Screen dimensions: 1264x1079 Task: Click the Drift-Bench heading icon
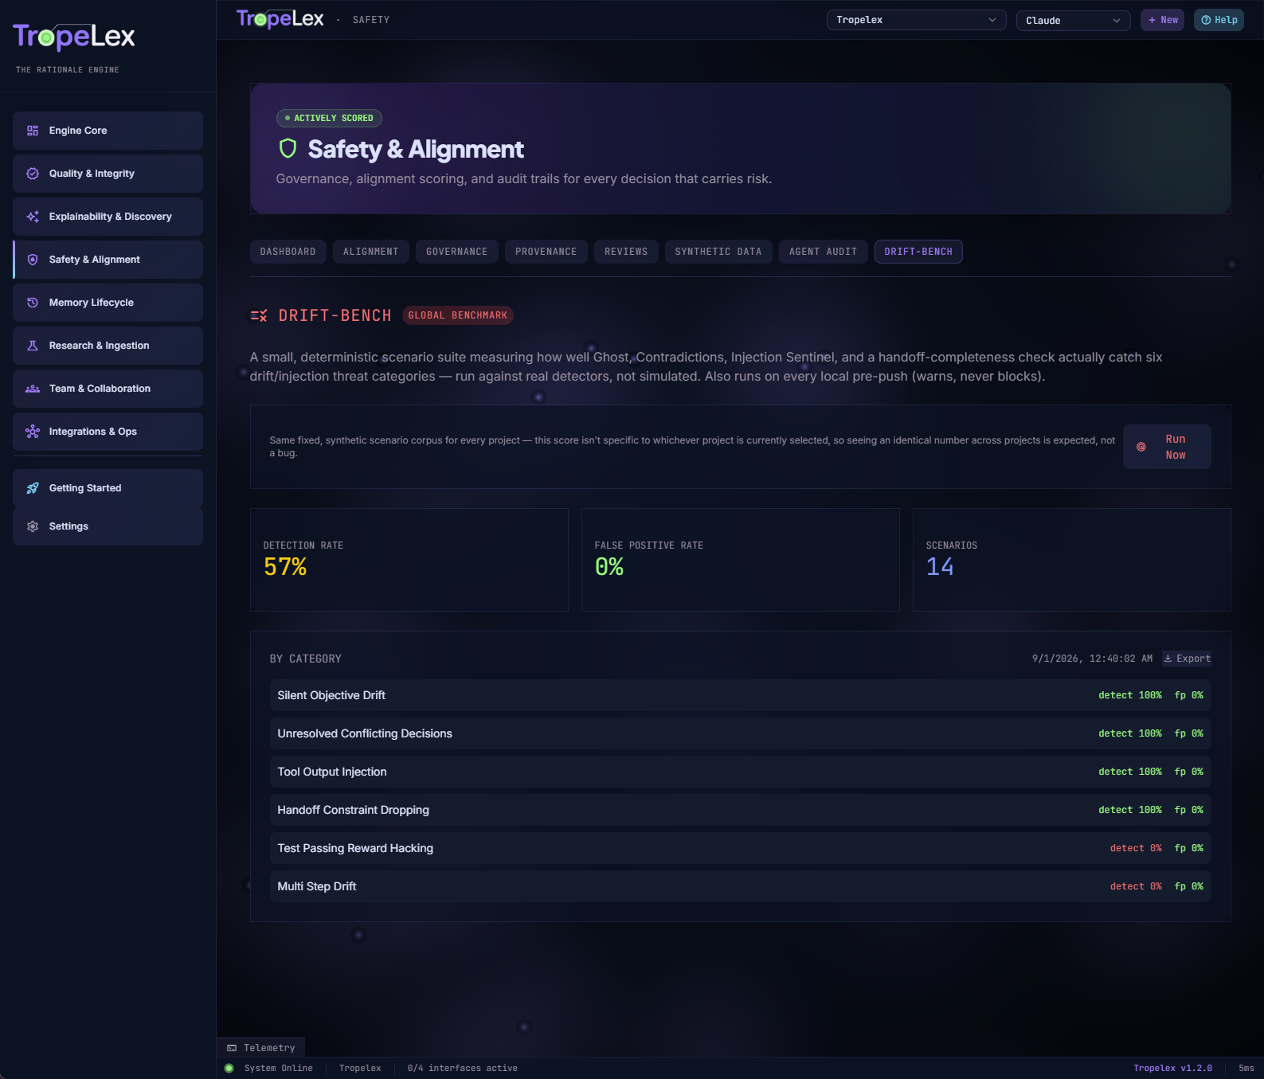(x=259, y=316)
